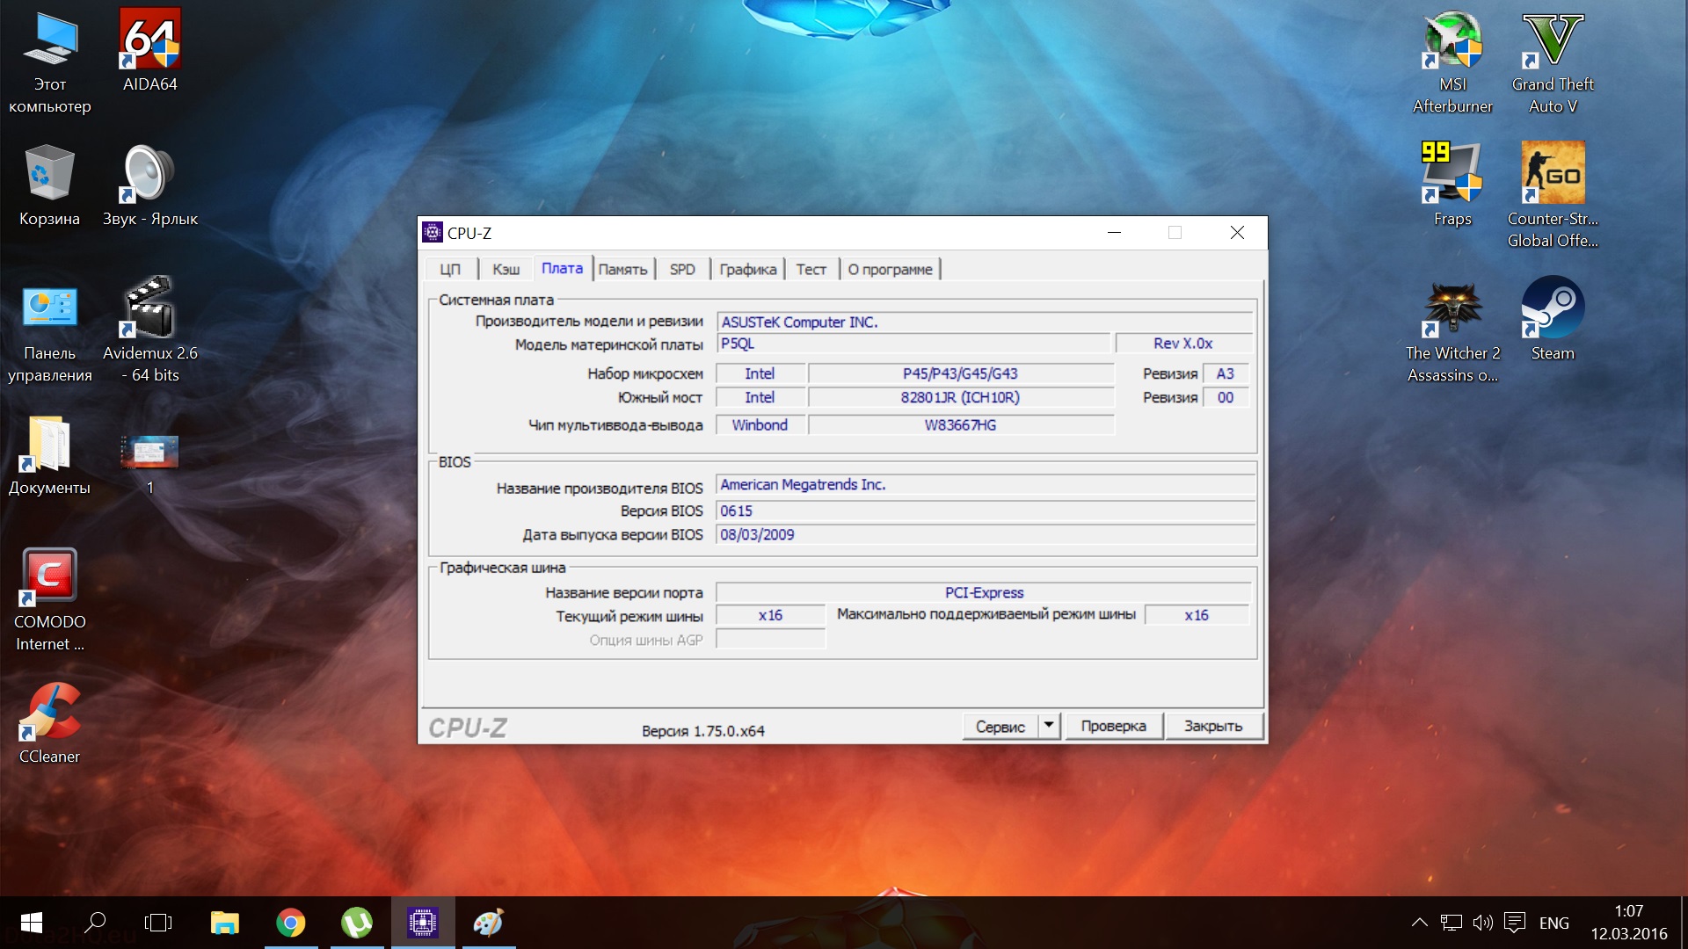Switch the ENG input language indicator

pos(1553,923)
